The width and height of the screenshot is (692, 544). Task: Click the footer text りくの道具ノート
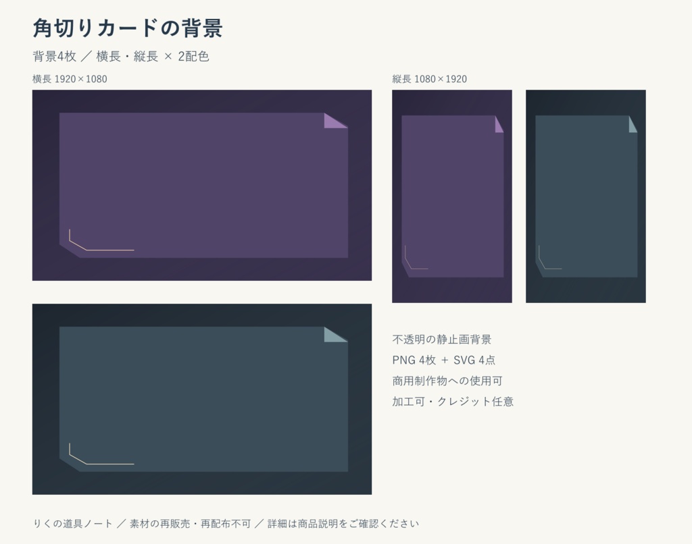(73, 524)
